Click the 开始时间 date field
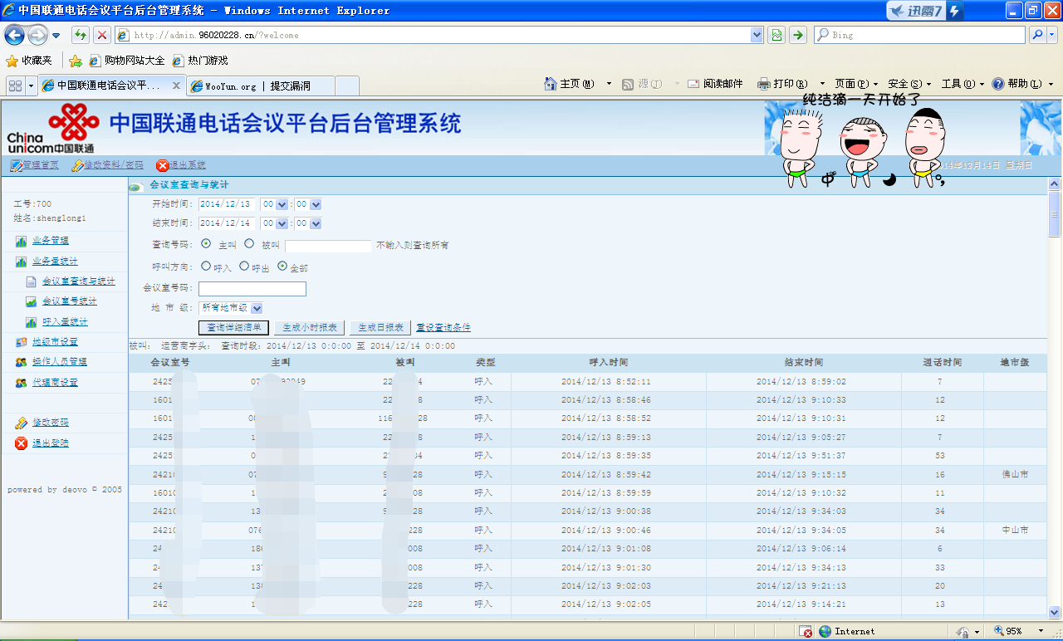Image resolution: width=1063 pixels, height=641 pixels. (x=228, y=204)
